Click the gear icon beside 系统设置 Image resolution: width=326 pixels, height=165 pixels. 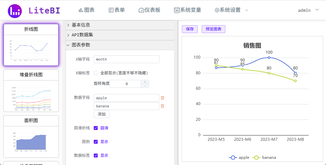(x=217, y=10)
